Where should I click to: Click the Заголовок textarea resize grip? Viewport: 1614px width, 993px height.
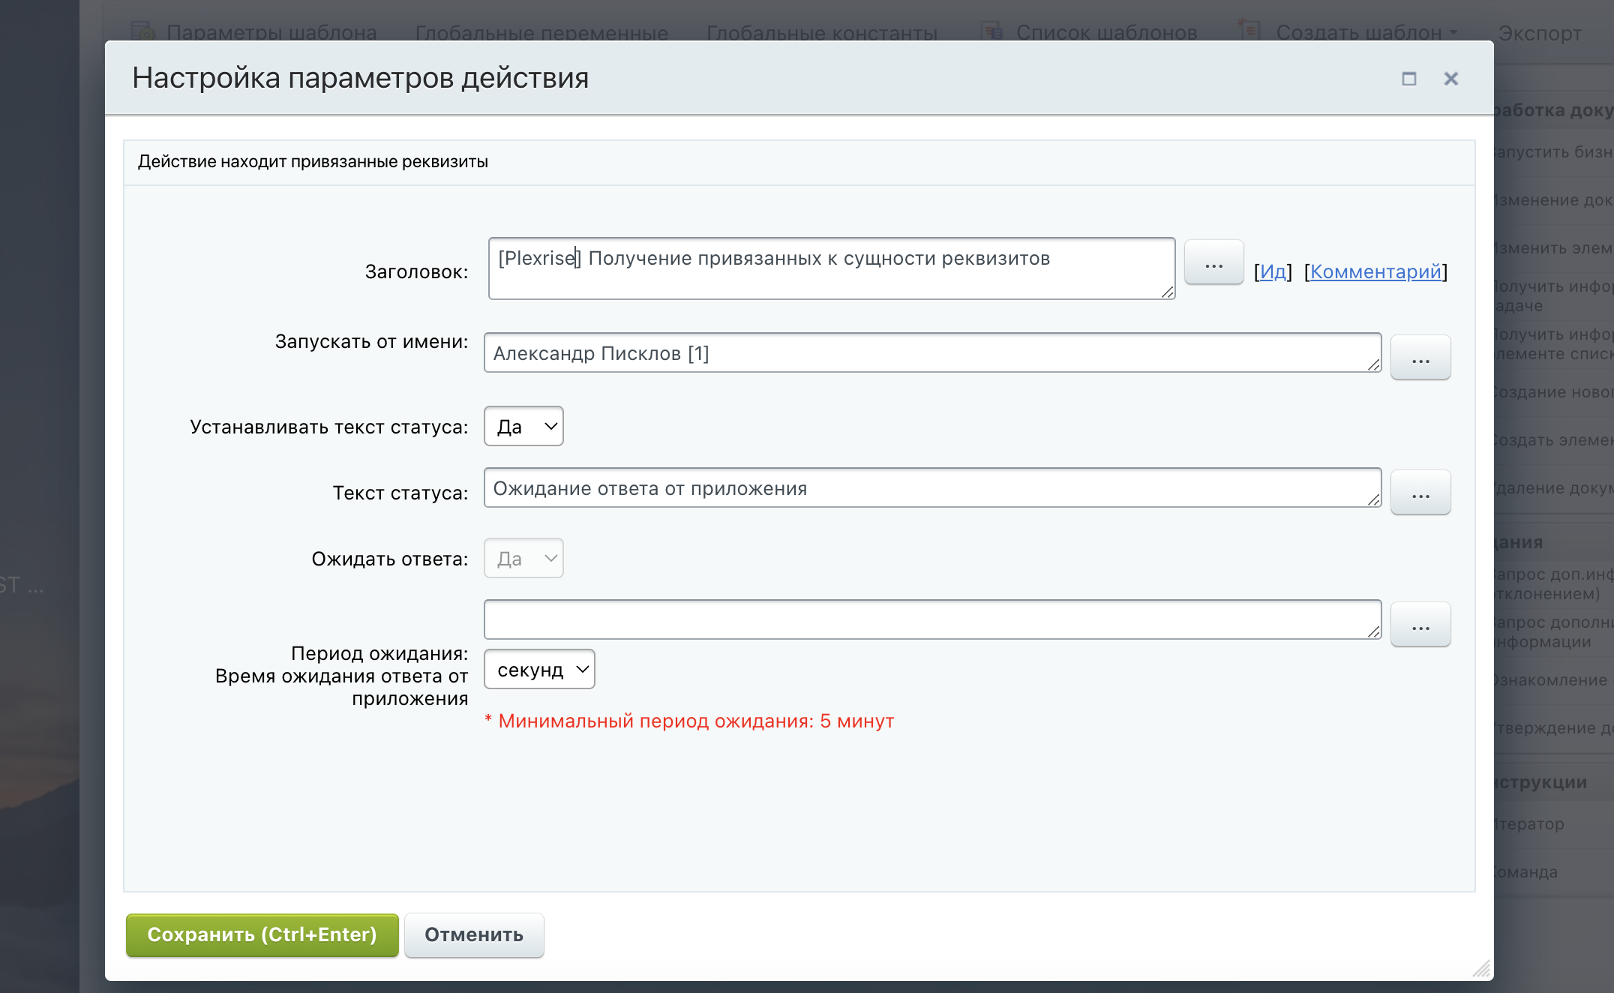[1168, 292]
